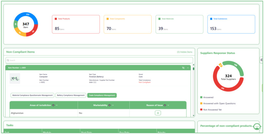The height and width of the screenshot is (134, 264).
Task: Click the item name Computer
Action: click(x=43, y=77)
